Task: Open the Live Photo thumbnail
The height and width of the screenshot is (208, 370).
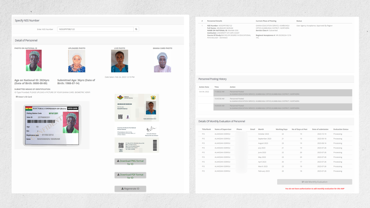Action: (x=120, y=61)
